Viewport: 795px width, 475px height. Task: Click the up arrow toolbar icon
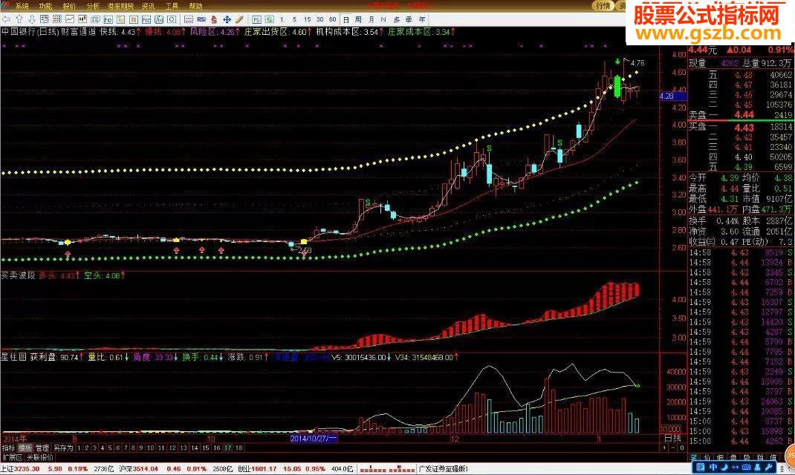click(x=19, y=19)
